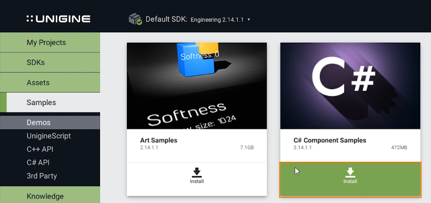
Task: View the C# API samples category
Action: 38,162
